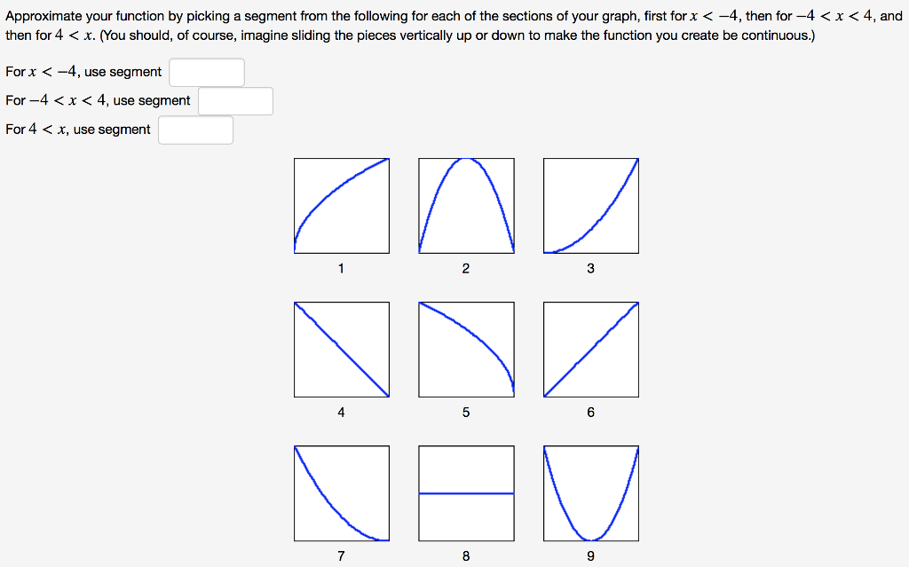The height and width of the screenshot is (567, 909).
Task: Click the number 8 label under the flat line
Action: tap(466, 556)
